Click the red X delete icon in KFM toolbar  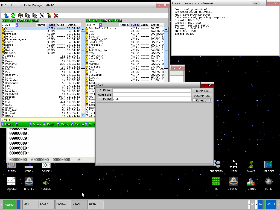click(x=56, y=16)
